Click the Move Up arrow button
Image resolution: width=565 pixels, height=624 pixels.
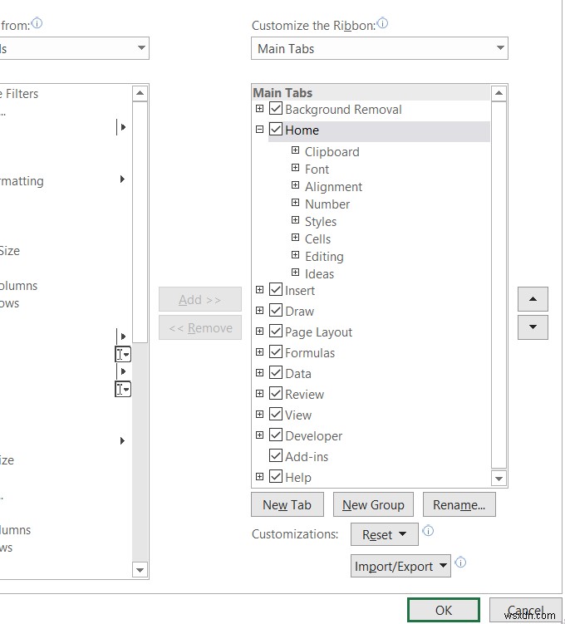coord(533,299)
